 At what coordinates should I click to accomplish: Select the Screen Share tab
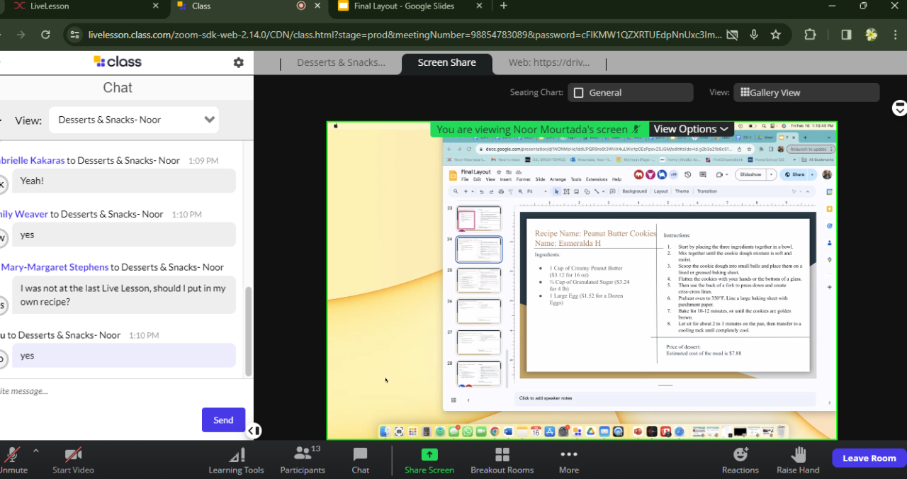click(446, 62)
